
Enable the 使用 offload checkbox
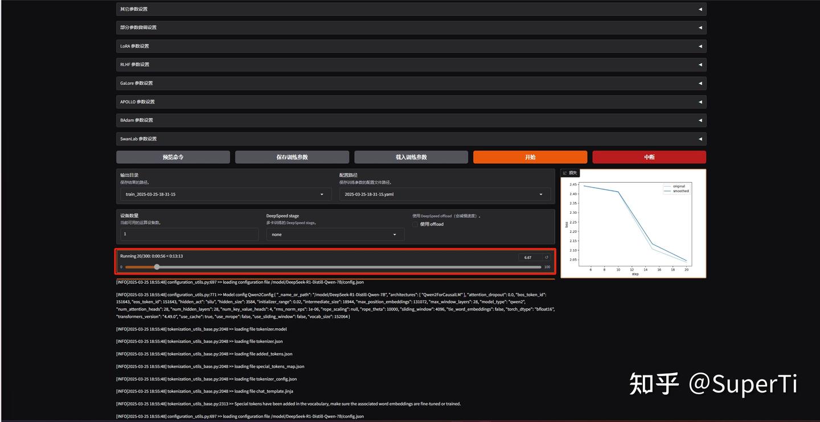(416, 224)
